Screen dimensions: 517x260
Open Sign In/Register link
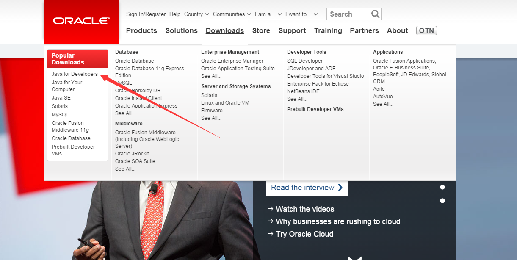(x=146, y=14)
